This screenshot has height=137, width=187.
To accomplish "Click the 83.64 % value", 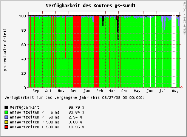I will pos(76,112).
